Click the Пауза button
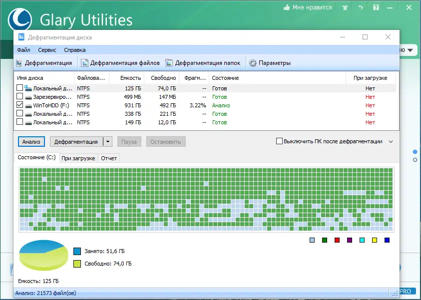 [129, 142]
